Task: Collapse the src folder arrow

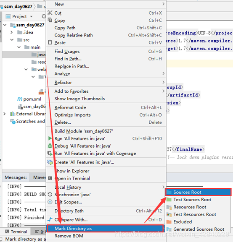Action: click(12, 40)
